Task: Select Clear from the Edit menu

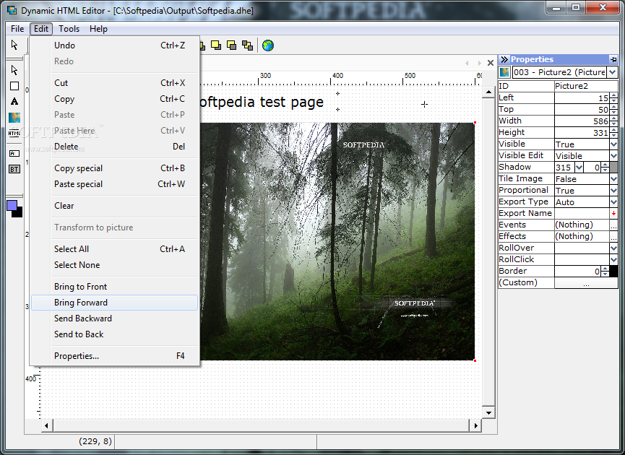Action: [x=114, y=206]
